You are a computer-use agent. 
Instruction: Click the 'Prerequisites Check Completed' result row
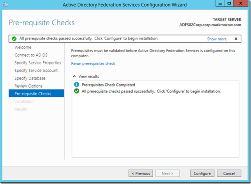pyautogui.click(x=108, y=85)
